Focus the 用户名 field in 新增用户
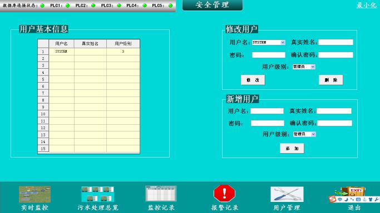380x213 pixels. (x=267, y=111)
